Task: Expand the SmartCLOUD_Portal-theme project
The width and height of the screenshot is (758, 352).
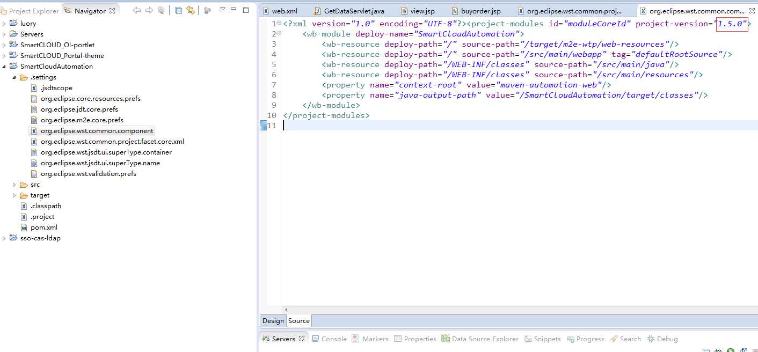Action: pyautogui.click(x=4, y=56)
